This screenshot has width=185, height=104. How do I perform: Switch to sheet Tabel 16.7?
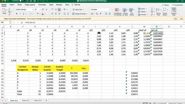click(x=26, y=101)
